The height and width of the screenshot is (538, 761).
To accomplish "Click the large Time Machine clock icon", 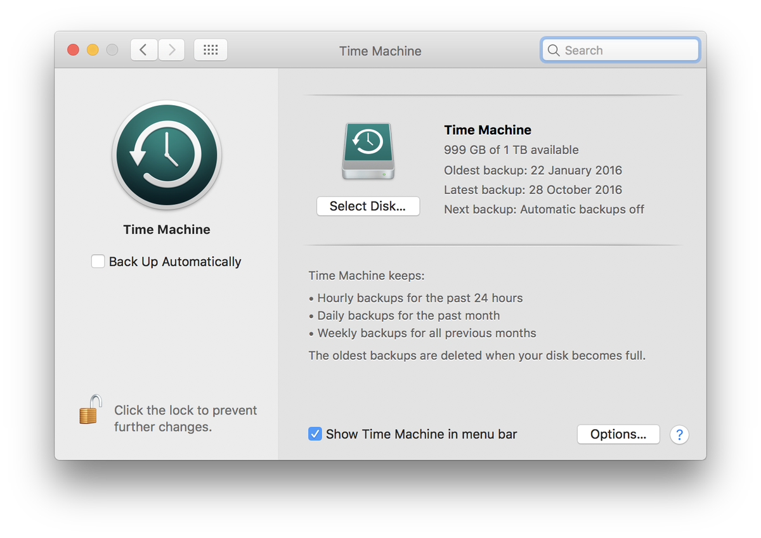I will coord(167,155).
